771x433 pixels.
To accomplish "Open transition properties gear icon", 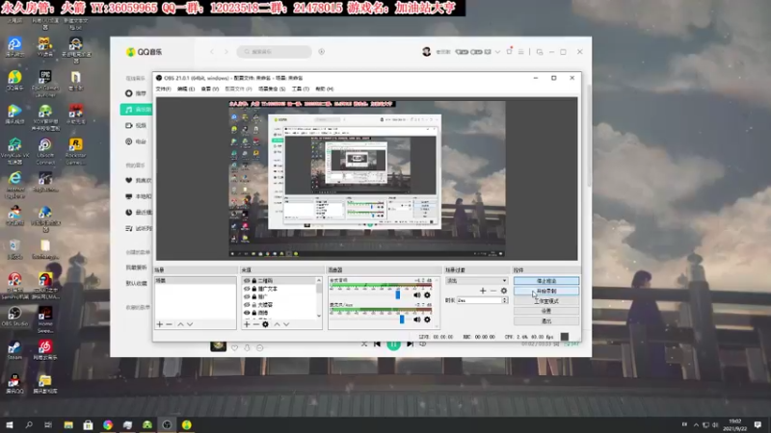I will coord(503,291).
